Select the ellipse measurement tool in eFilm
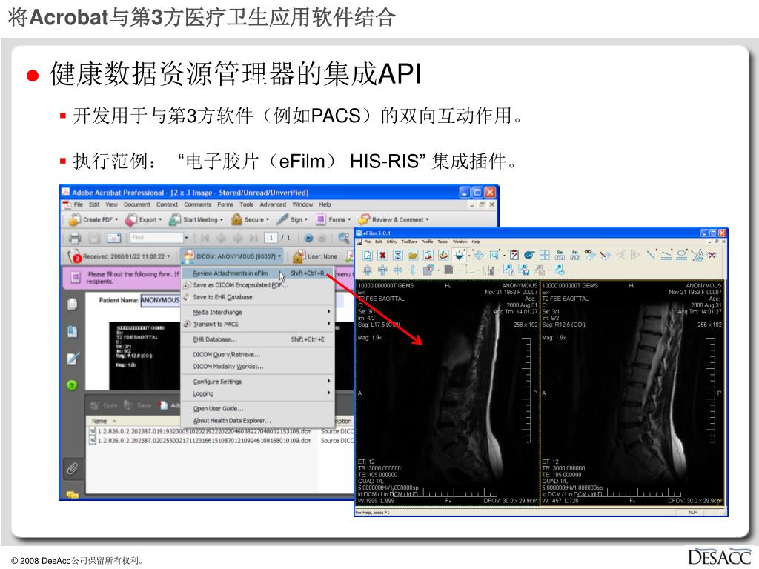The image size is (759, 569). (x=682, y=255)
